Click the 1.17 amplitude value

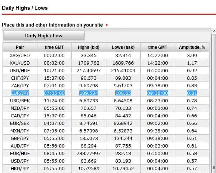tap(192, 63)
